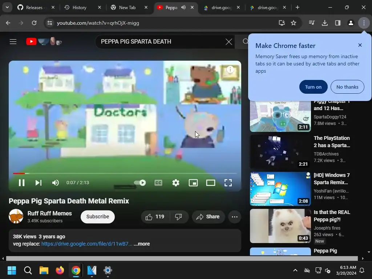Expand the description with ...more
This screenshot has height=279, width=372.
point(142,244)
